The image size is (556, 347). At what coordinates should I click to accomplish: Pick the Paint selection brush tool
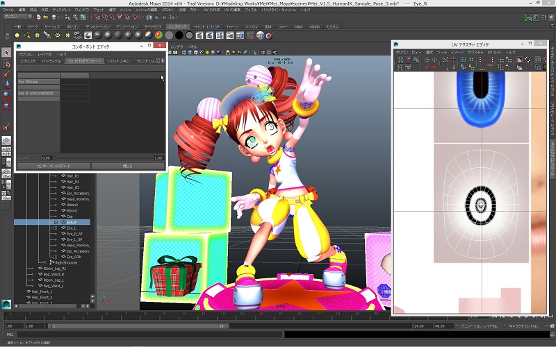click(6, 74)
